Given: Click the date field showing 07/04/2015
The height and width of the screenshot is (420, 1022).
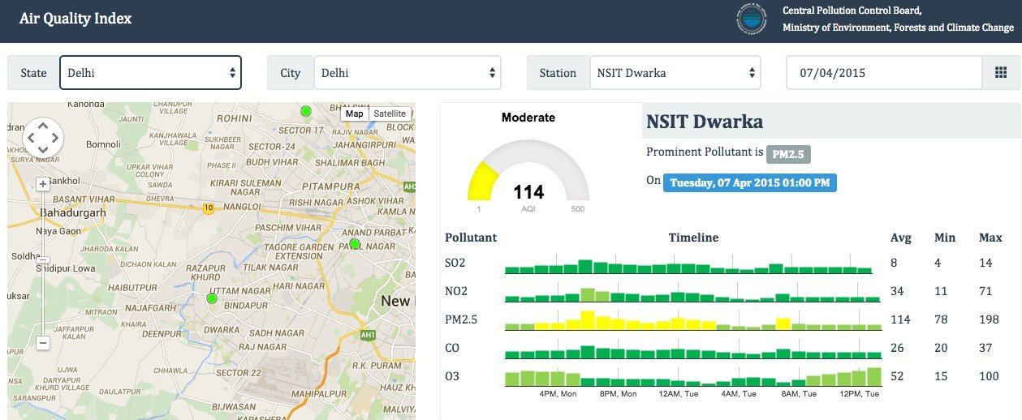Looking at the screenshot, I should click(x=884, y=73).
